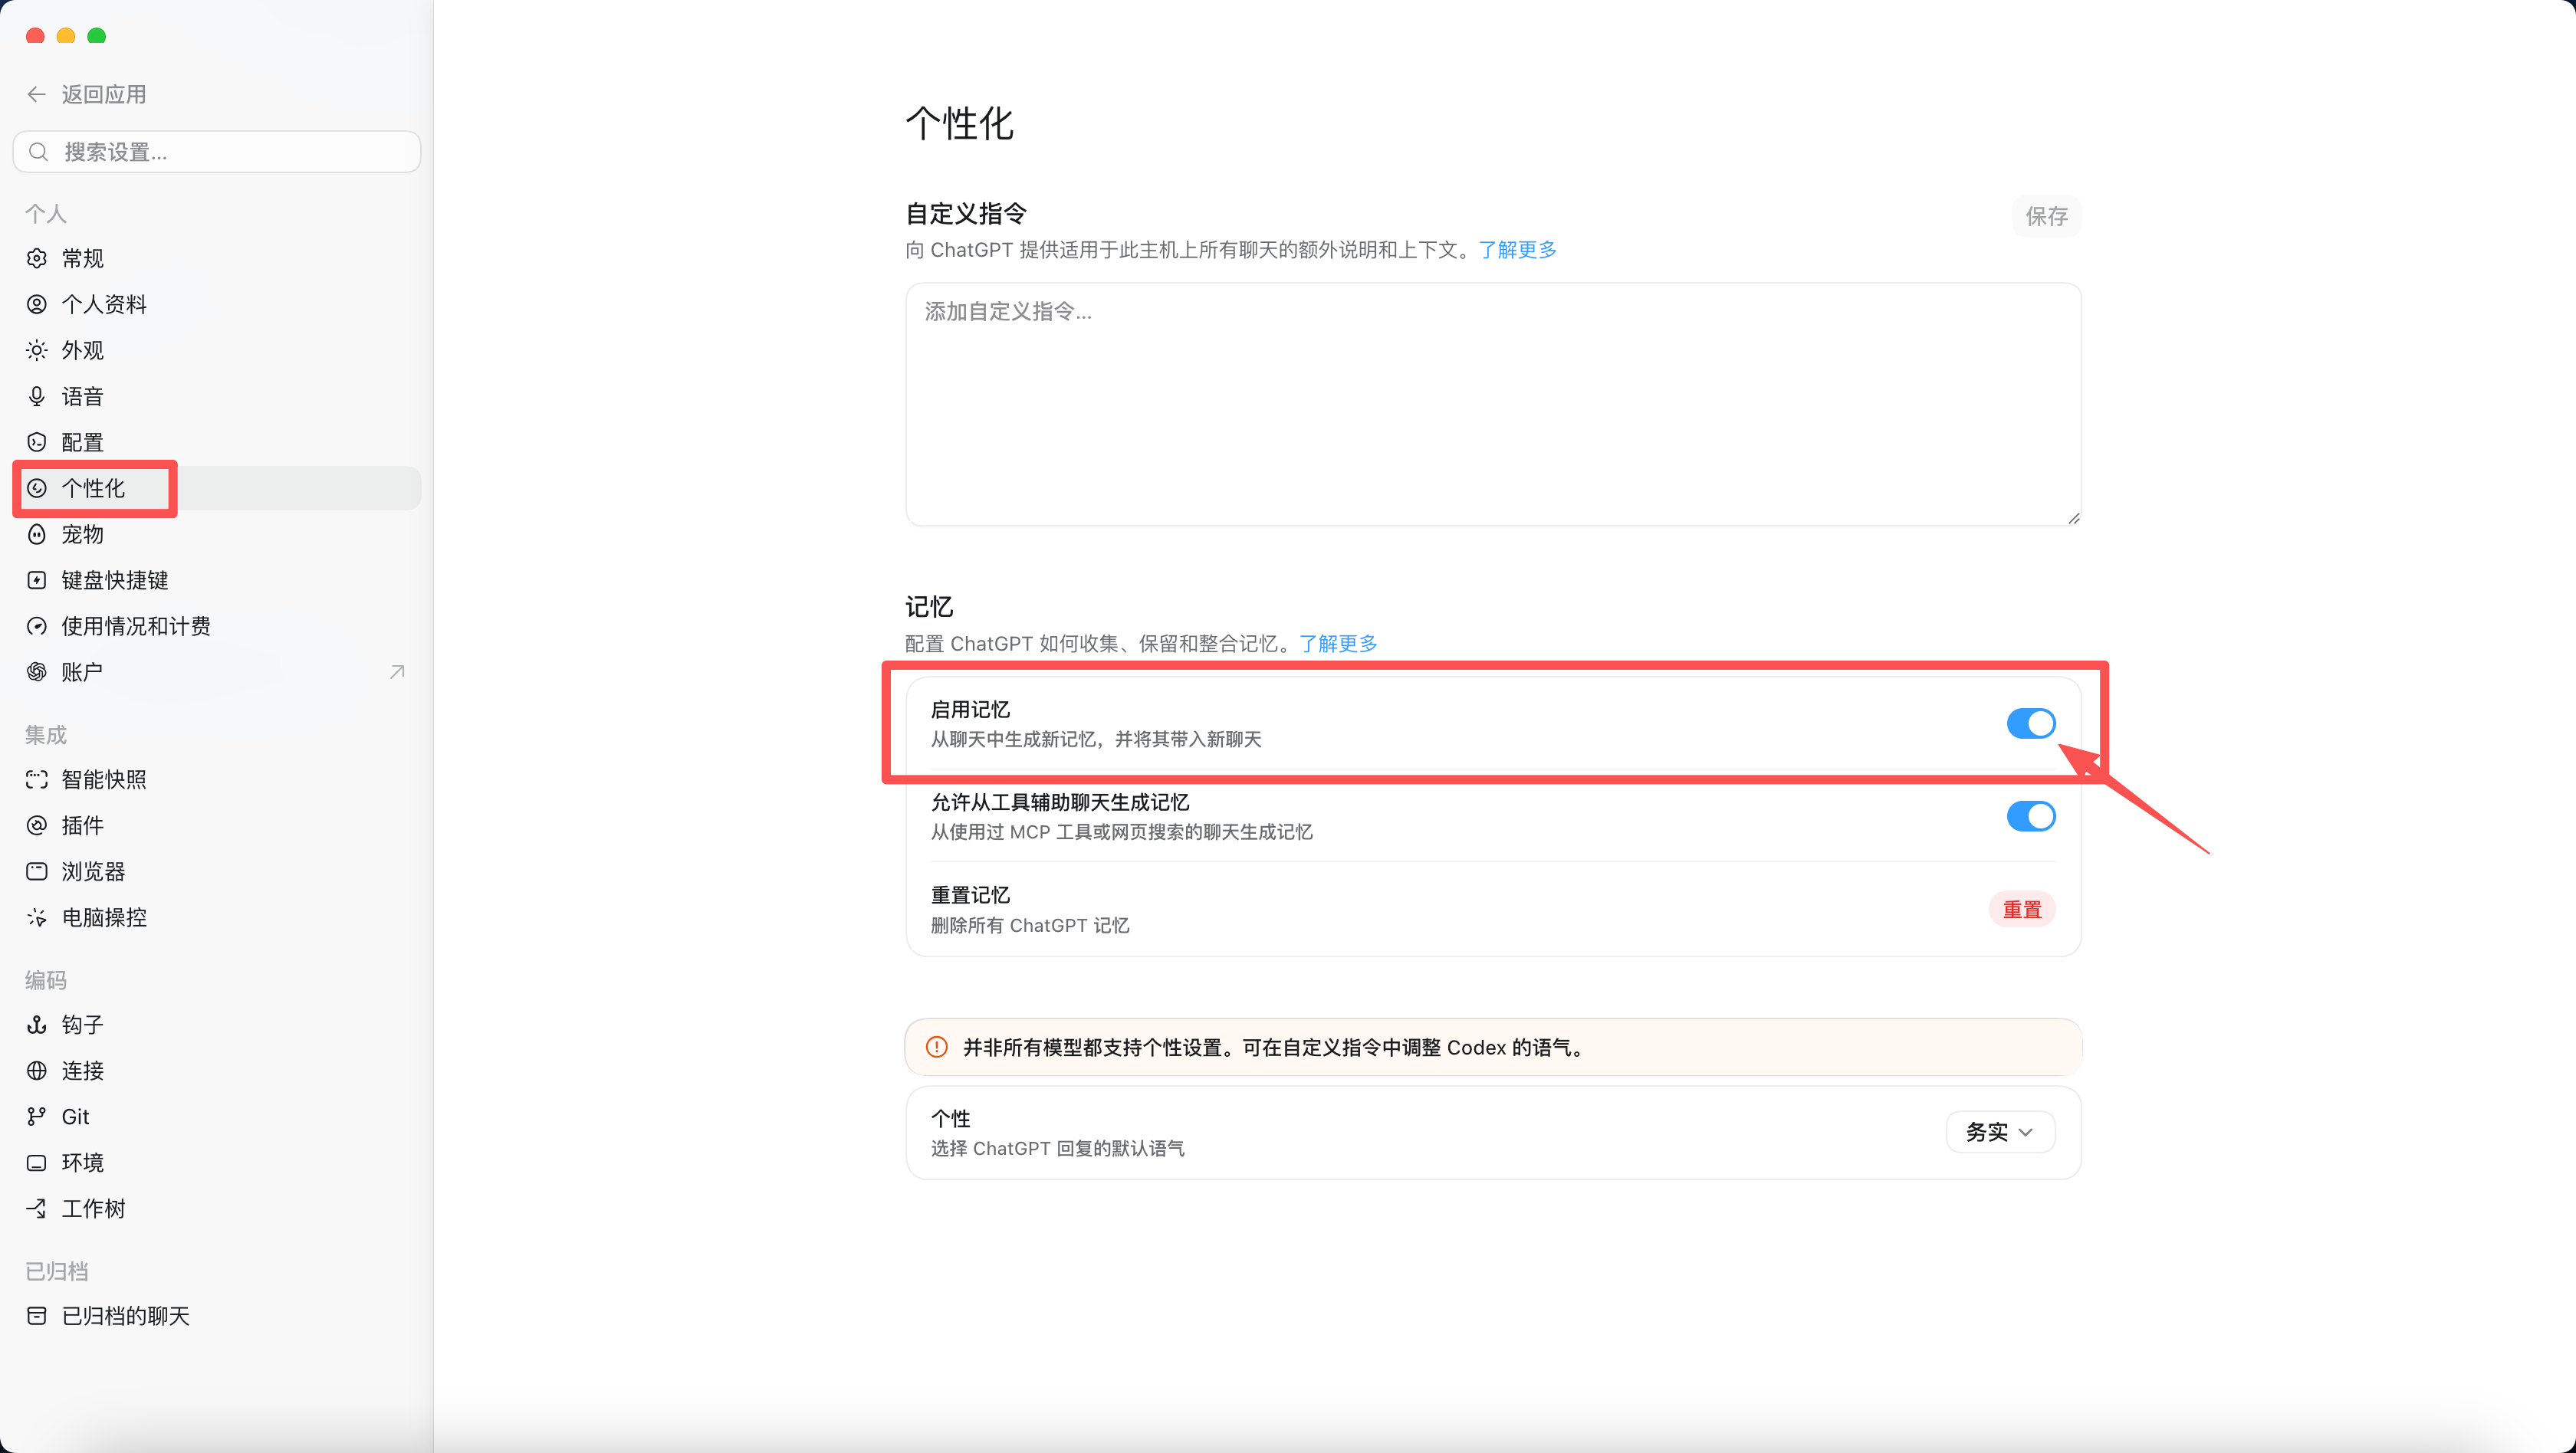
Task: Click the gear icon next to 常规
Action: click(x=37, y=257)
